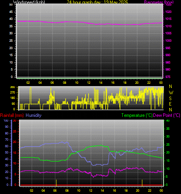This screenshot has width=181, height=194.
Task: Click the yellow marker near hour 21 on the rainfall graph
Action: 142,183
